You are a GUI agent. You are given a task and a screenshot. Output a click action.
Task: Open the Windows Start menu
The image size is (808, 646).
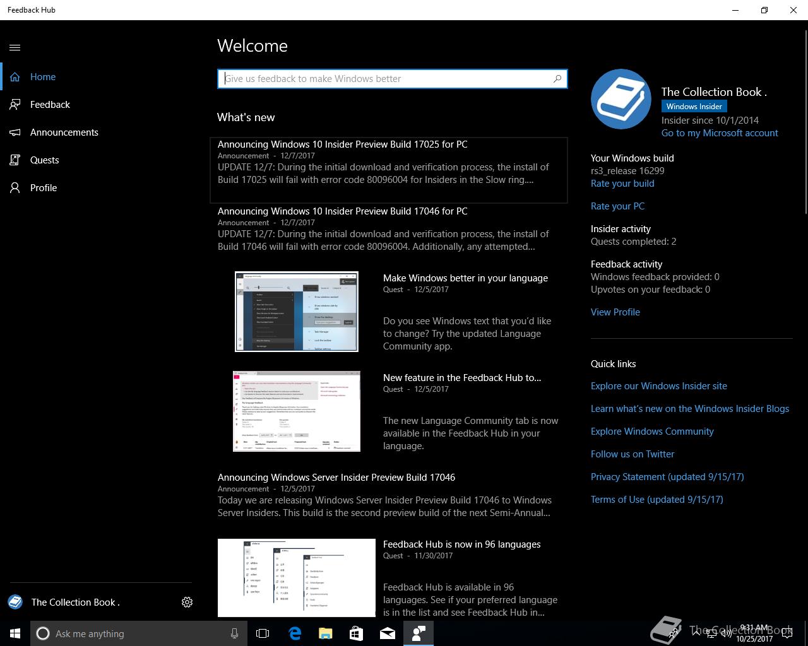[15, 633]
